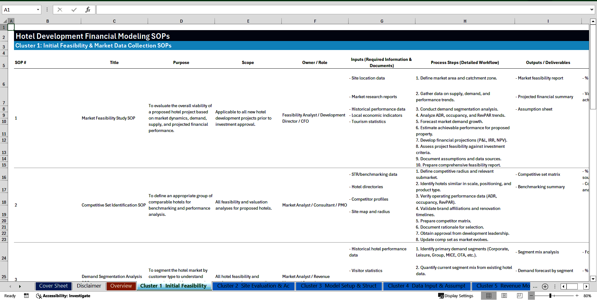
Task: Switch to the Disclaimer sheet tab
Action: pos(89,286)
